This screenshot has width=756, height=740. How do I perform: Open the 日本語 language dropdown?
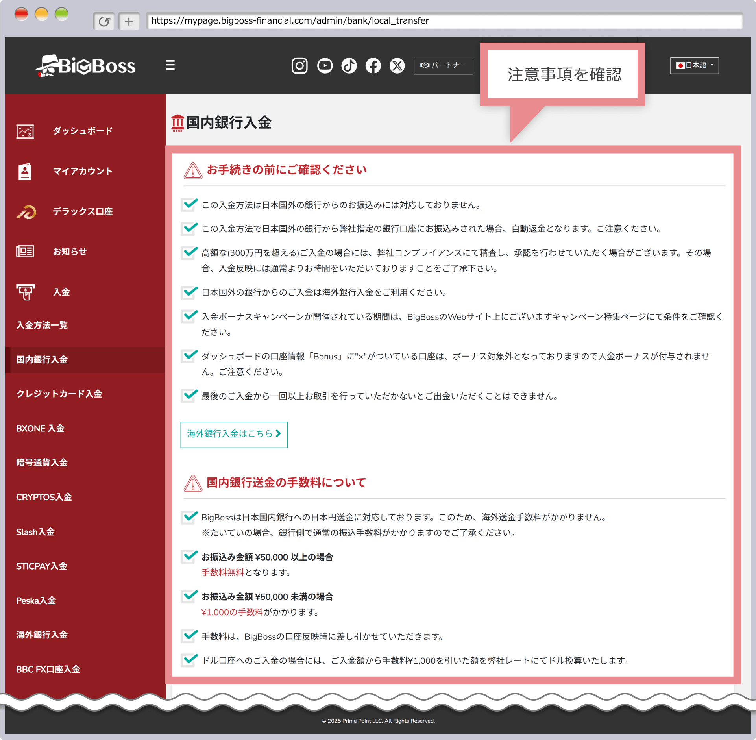tap(694, 65)
